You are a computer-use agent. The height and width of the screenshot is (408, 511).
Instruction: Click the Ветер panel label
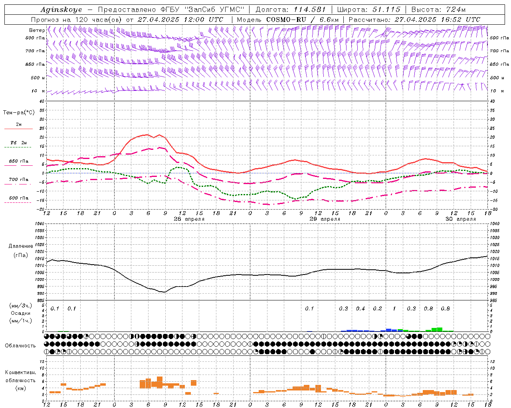[37, 30]
